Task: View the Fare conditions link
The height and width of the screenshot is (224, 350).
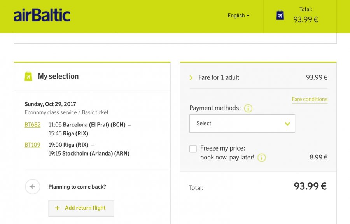Action: click(x=310, y=99)
